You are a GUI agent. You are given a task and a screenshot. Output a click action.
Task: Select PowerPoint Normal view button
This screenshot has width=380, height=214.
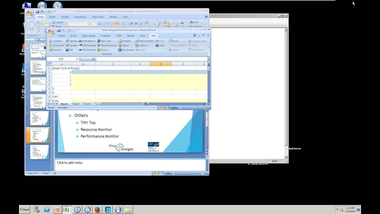(x=155, y=173)
